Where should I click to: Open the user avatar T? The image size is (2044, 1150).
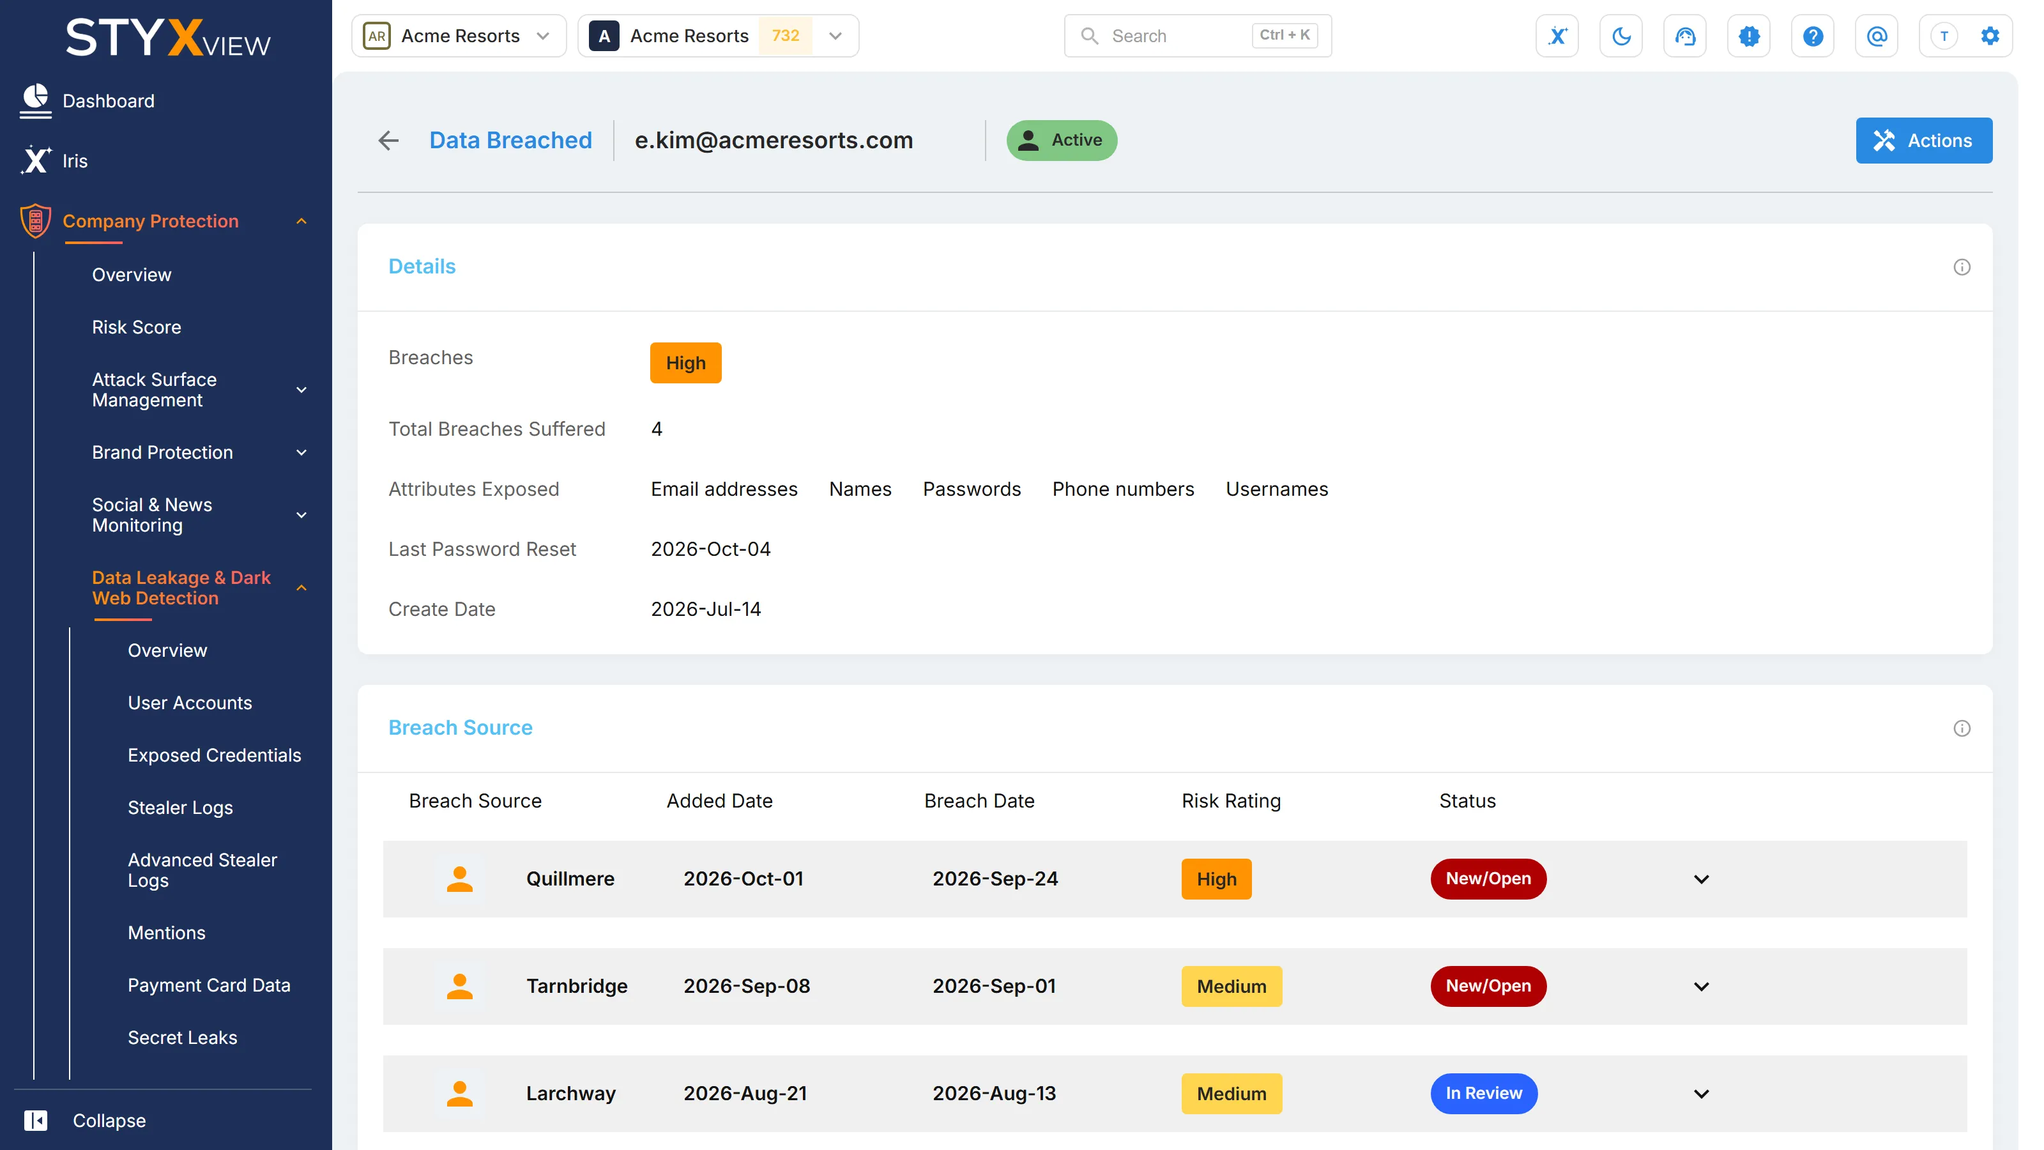coord(1944,36)
